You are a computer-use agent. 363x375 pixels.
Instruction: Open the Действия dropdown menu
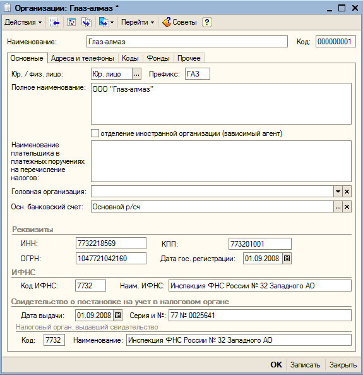23,22
